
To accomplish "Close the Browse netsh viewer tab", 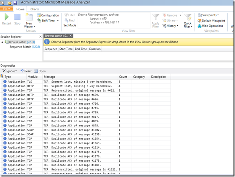I will [71, 36].
